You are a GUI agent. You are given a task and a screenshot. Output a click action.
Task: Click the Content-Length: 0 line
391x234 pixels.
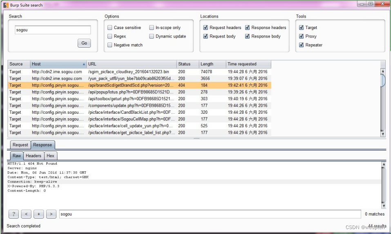[x=27, y=191]
